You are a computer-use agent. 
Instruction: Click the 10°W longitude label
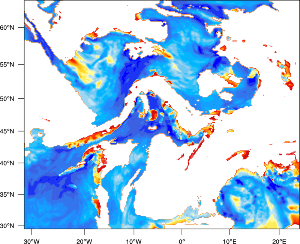pyautogui.click(x=134, y=241)
